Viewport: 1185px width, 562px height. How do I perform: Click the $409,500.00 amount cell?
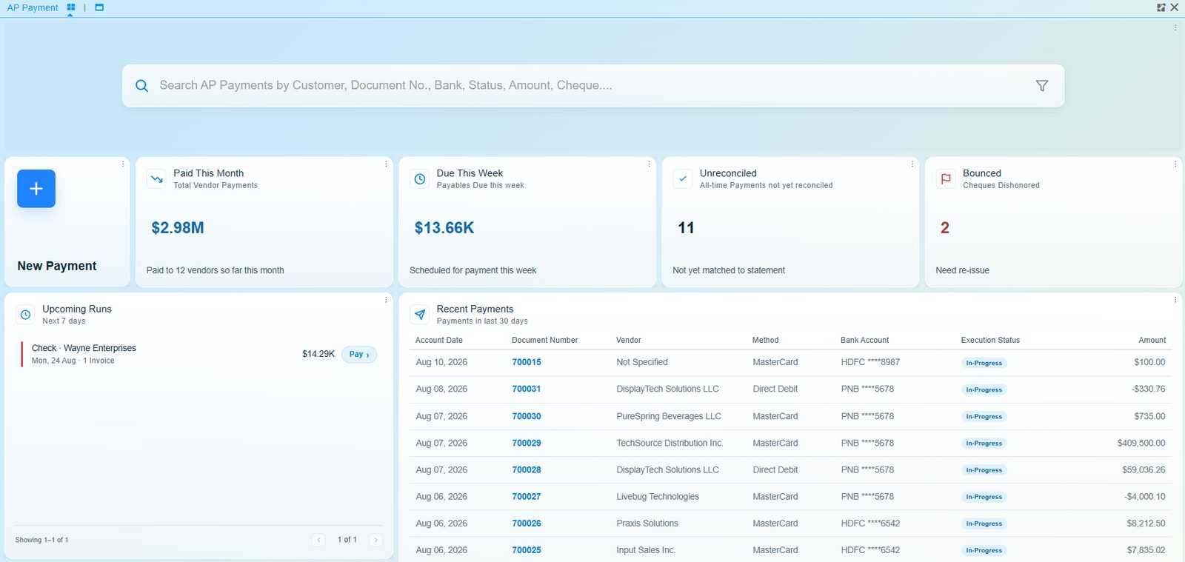(x=1141, y=444)
